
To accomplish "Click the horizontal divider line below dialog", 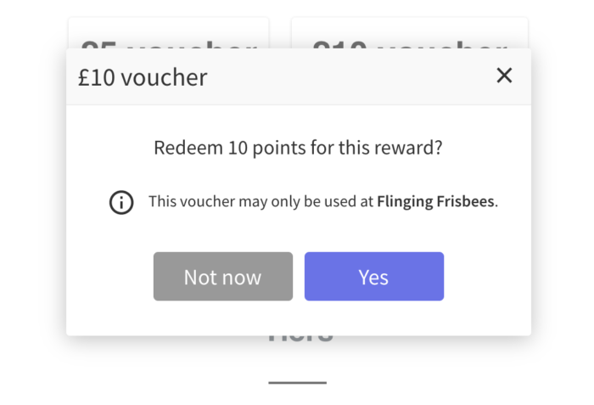I will coord(297,383).
